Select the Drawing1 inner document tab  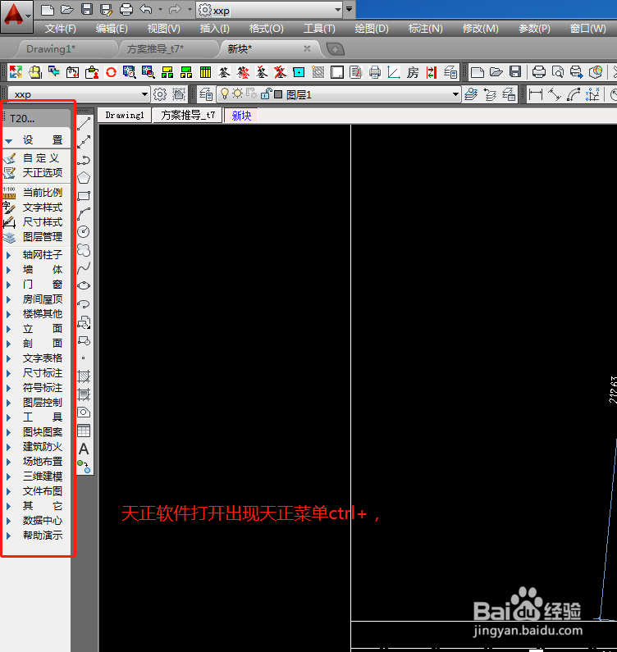pos(125,115)
